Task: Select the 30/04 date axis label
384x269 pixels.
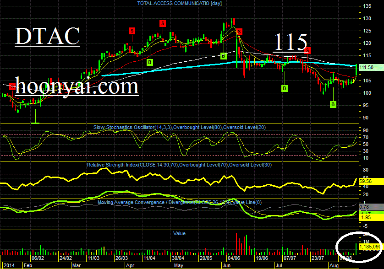Action: coord(178,258)
